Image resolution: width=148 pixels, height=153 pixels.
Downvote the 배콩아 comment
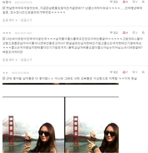pyautogui.click(x=135, y=2)
